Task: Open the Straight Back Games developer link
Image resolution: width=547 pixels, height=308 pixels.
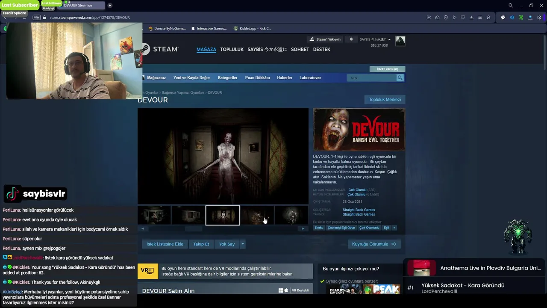Action: coord(359,210)
